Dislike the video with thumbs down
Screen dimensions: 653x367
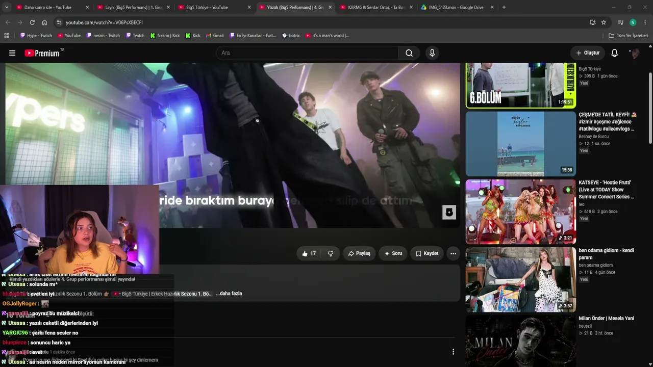pyautogui.click(x=331, y=253)
